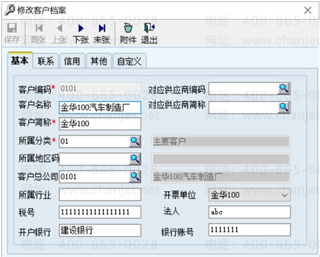Open lookup for 所属分类

(x=135, y=142)
